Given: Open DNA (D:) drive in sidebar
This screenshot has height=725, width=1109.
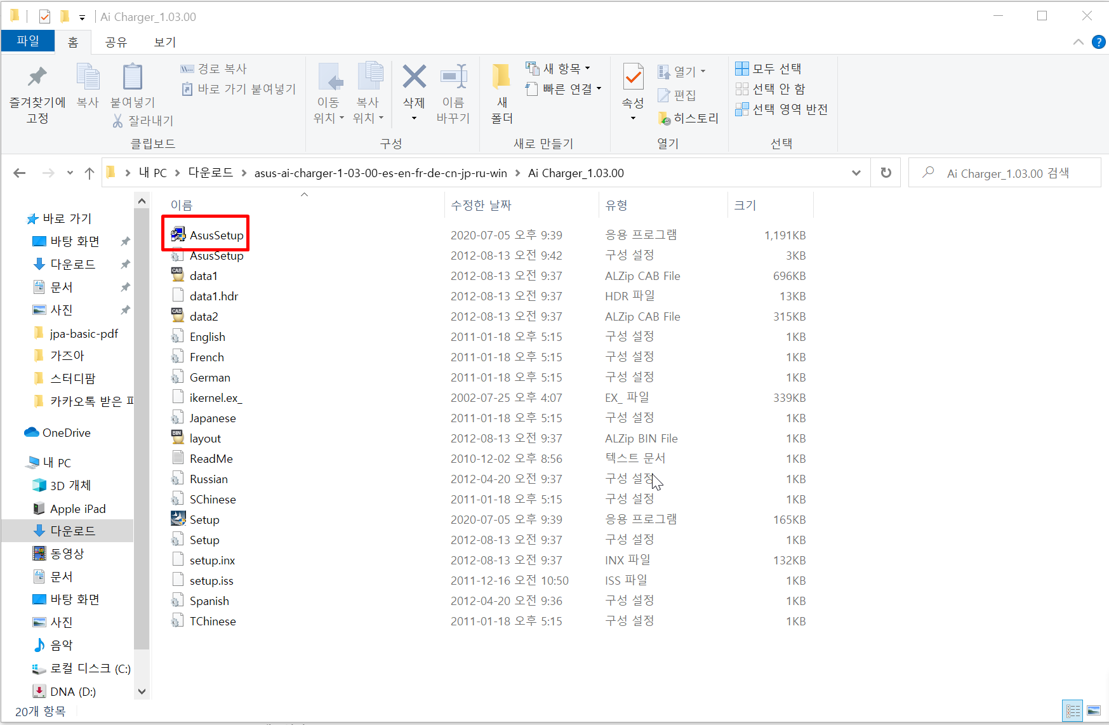Looking at the screenshot, I should coord(64,691).
